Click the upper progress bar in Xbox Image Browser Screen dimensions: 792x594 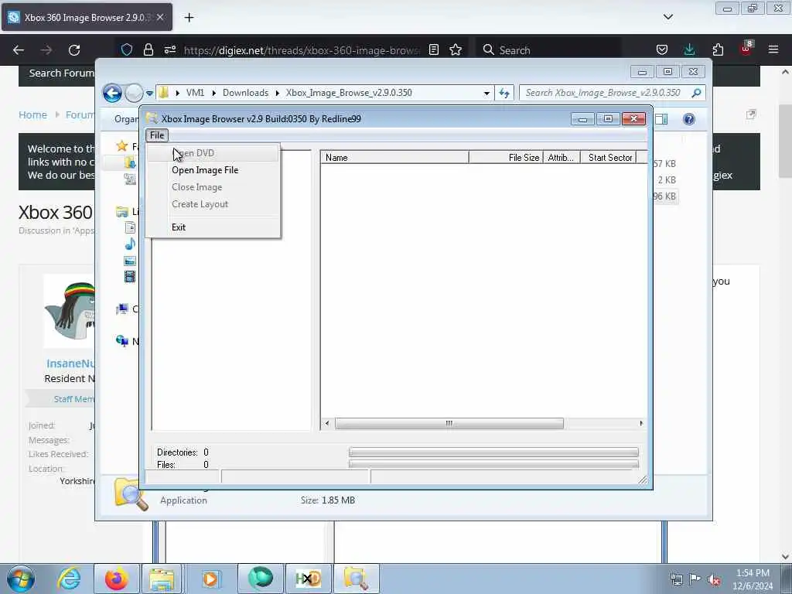click(493, 452)
